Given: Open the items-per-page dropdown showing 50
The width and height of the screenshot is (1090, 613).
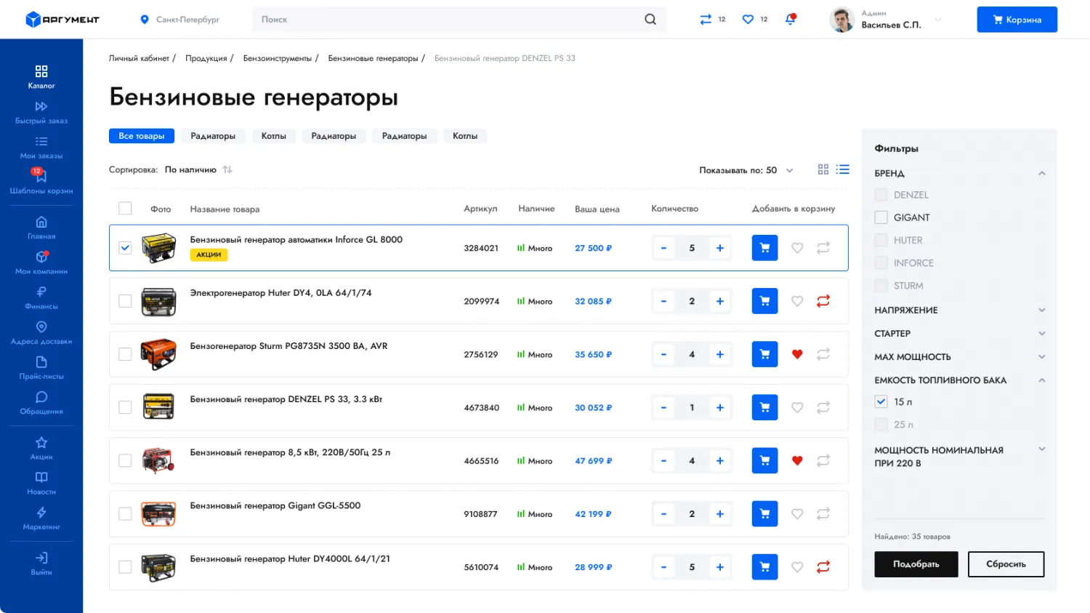Looking at the screenshot, I should pos(789,170).
